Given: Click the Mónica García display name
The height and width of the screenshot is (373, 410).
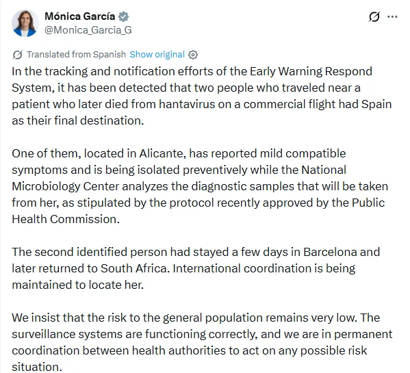Looking at the screenshot, I should (80, 16).
